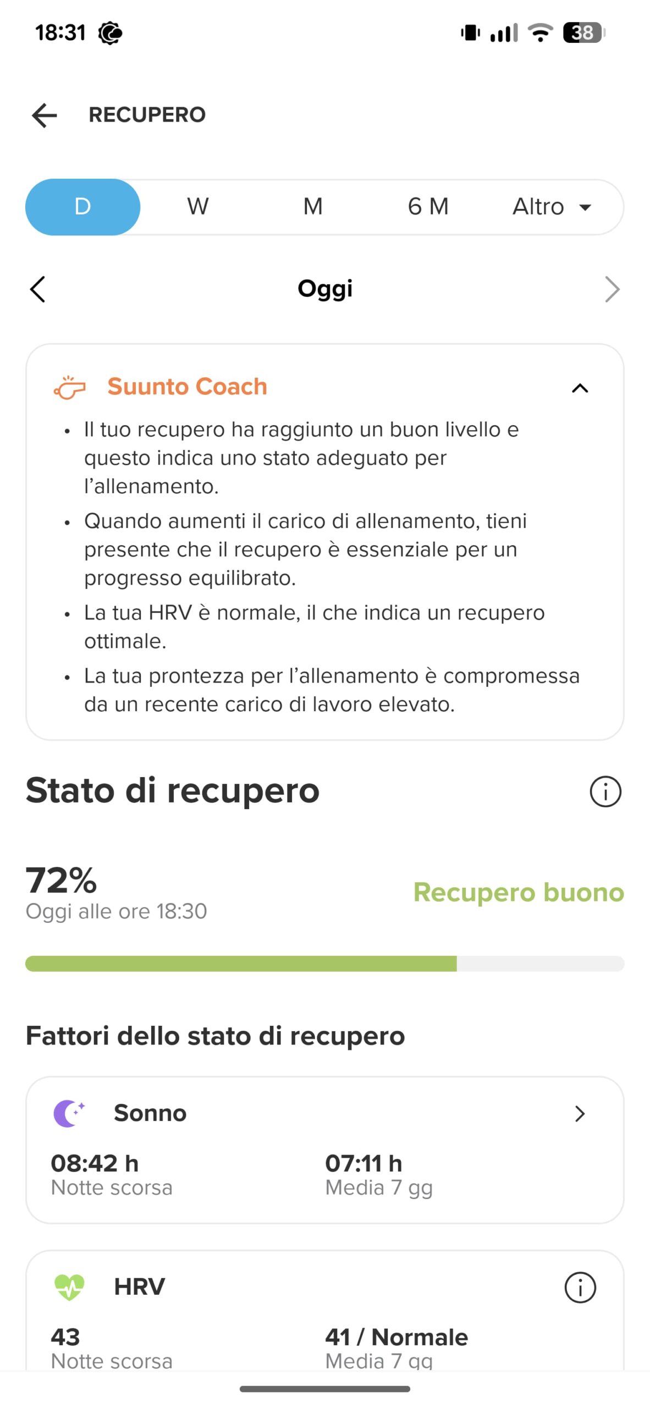Image resolution: width=650 pixels, height=1408 pixels.
Task: Tap the Suunto Coach whistle icon
Action: [69, 387]
